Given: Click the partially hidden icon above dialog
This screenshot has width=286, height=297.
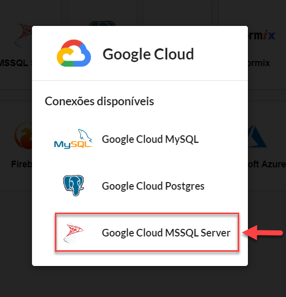Looking at the screenshot, I should 102,23.
